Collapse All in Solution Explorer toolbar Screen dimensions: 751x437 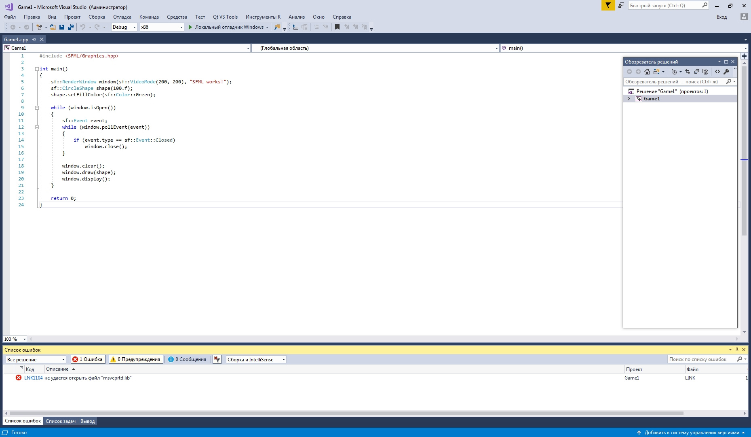(x=696, y=72)
